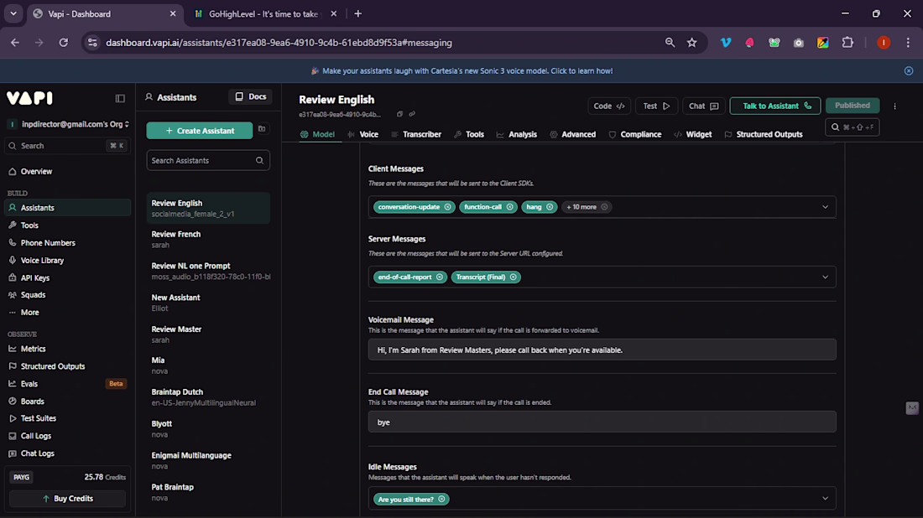Open the camera extension icon
This screenshot has width=923, height=518.
tap(798, 43)
